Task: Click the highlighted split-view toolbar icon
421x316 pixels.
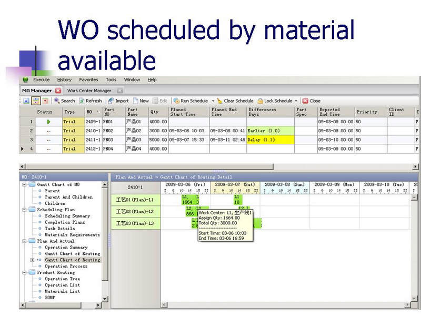Action: tap(36, 101)
